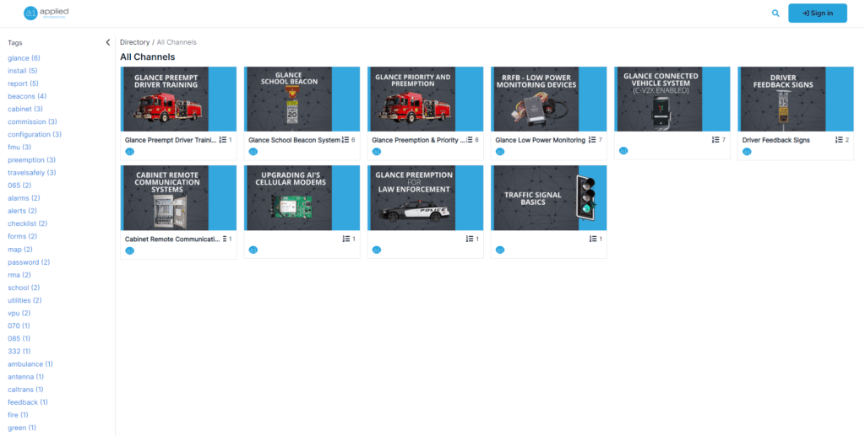Go to Directory breadcrumb
The width and height of the screenshot is (865, 436).
click(x=134, y=42)
